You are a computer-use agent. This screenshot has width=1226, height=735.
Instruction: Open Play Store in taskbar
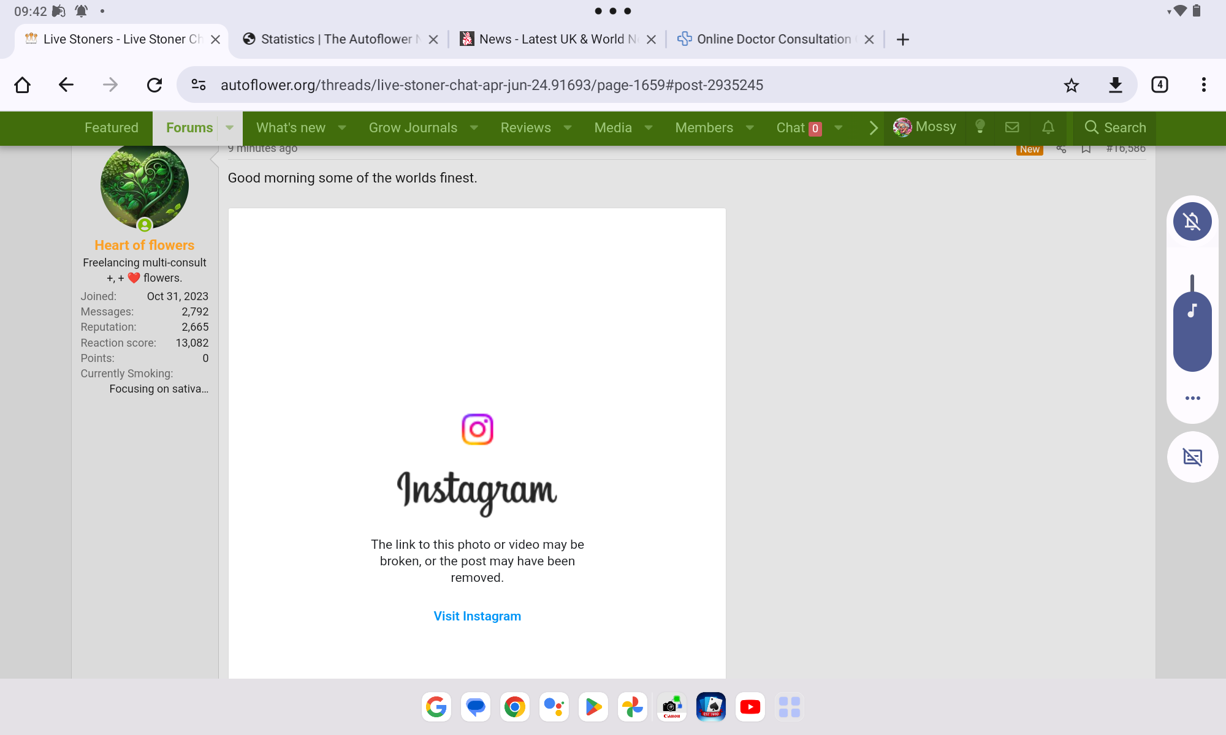(593, 707)
